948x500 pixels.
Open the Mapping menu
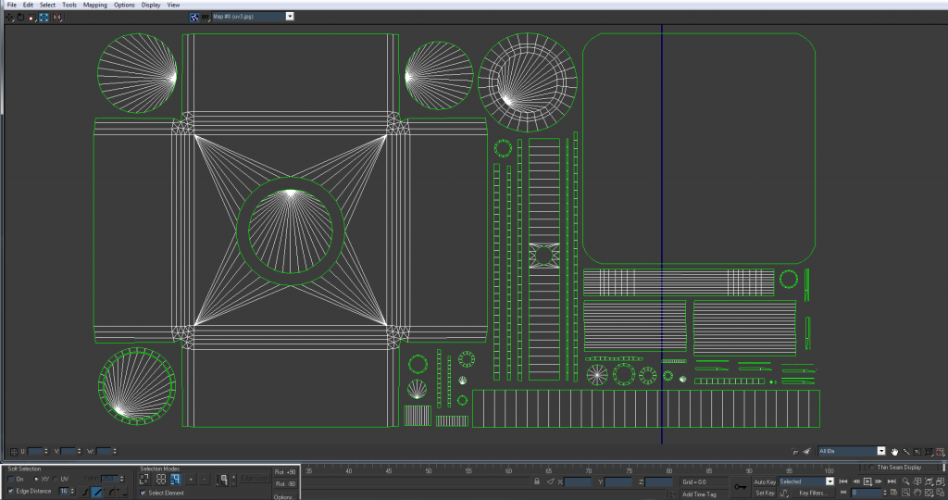point(94,5)
